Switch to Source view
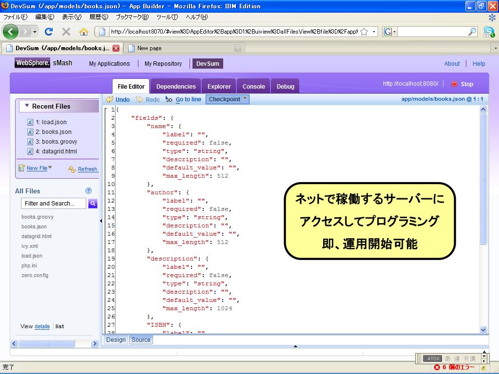 [x=141, y=339]
